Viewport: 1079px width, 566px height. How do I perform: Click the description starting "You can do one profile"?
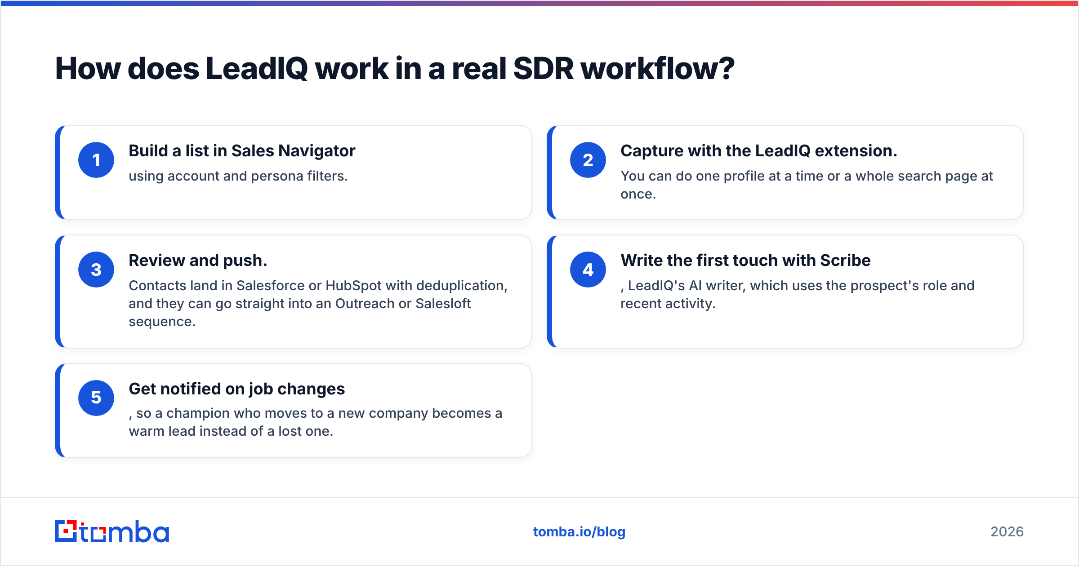(x=807, y=185)
